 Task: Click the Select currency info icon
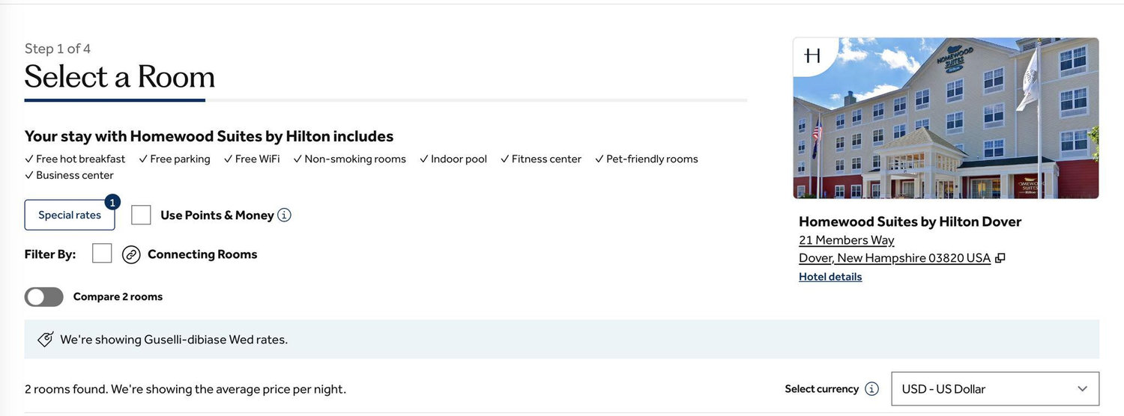[x=871, y=389]
